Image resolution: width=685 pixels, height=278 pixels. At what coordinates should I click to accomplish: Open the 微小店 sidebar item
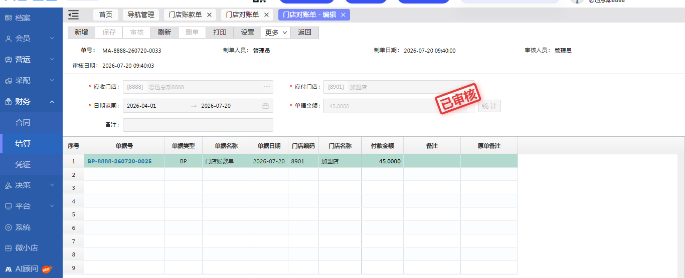(x=31, y=248)
